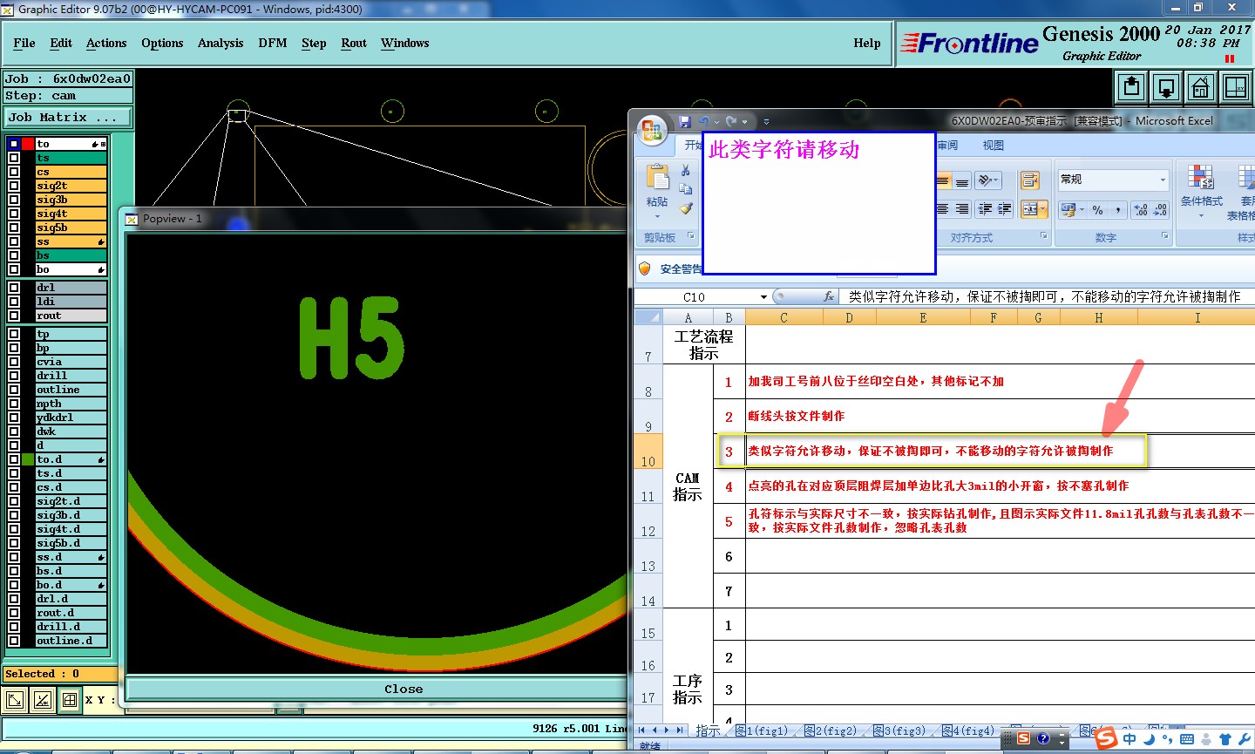This screenshot has width=1255, height=754.
Task: Click Increase Decimal icon
Action: point(1140,210)
